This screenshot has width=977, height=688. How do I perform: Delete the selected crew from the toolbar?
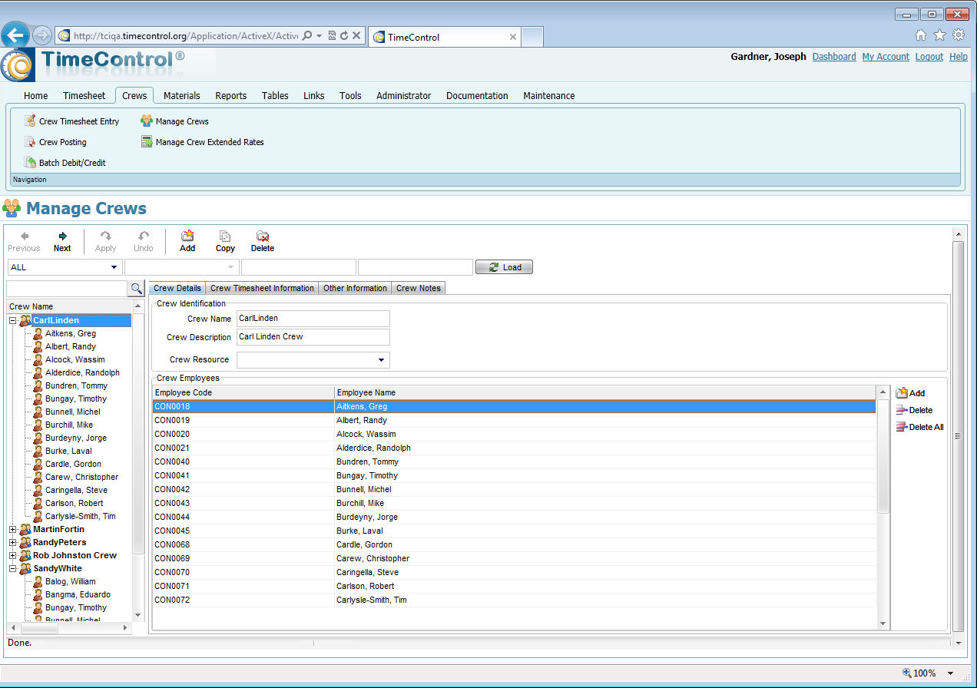(x=263, y=241)
